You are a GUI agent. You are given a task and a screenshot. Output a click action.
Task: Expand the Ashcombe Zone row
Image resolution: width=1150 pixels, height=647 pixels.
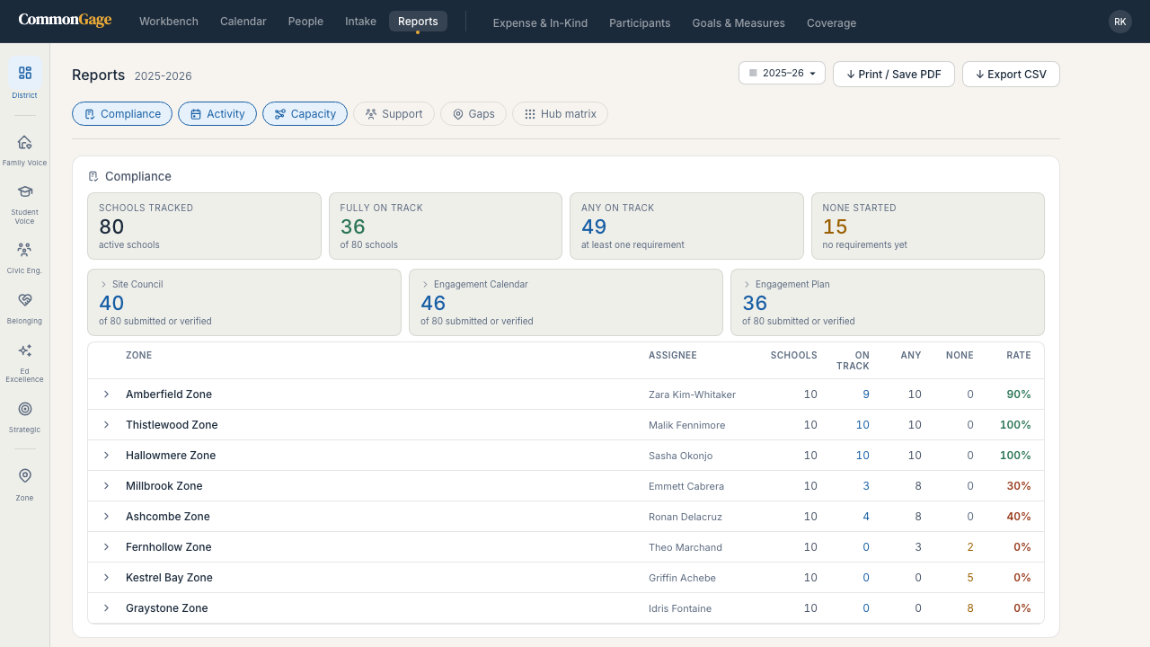coord(106,517)
